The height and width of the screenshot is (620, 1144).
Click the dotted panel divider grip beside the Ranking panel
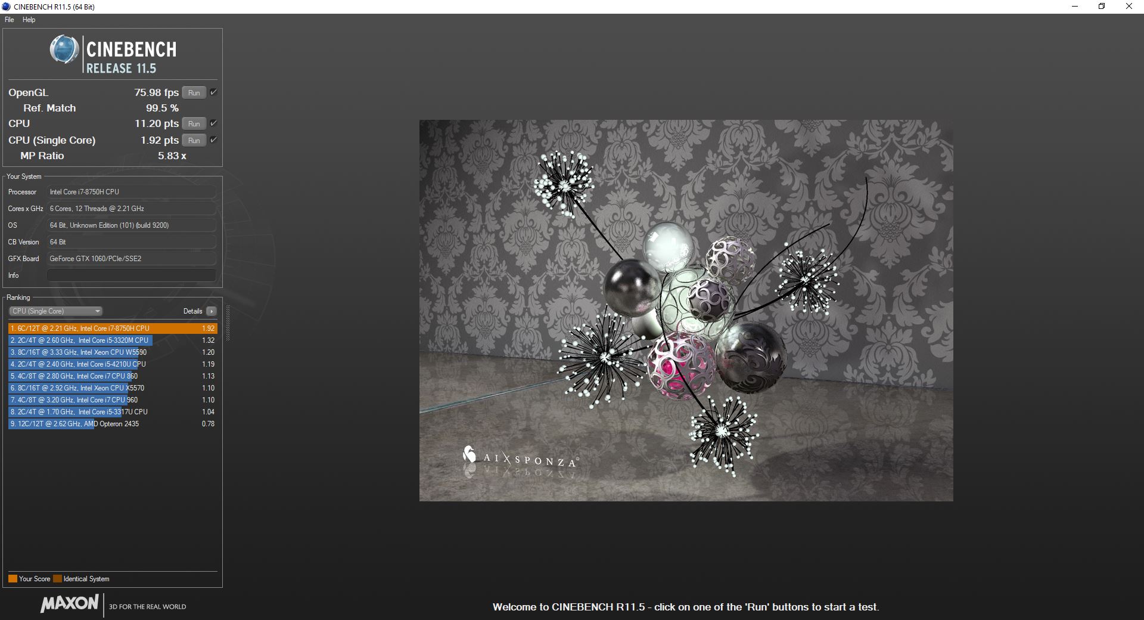coord(228,323)
